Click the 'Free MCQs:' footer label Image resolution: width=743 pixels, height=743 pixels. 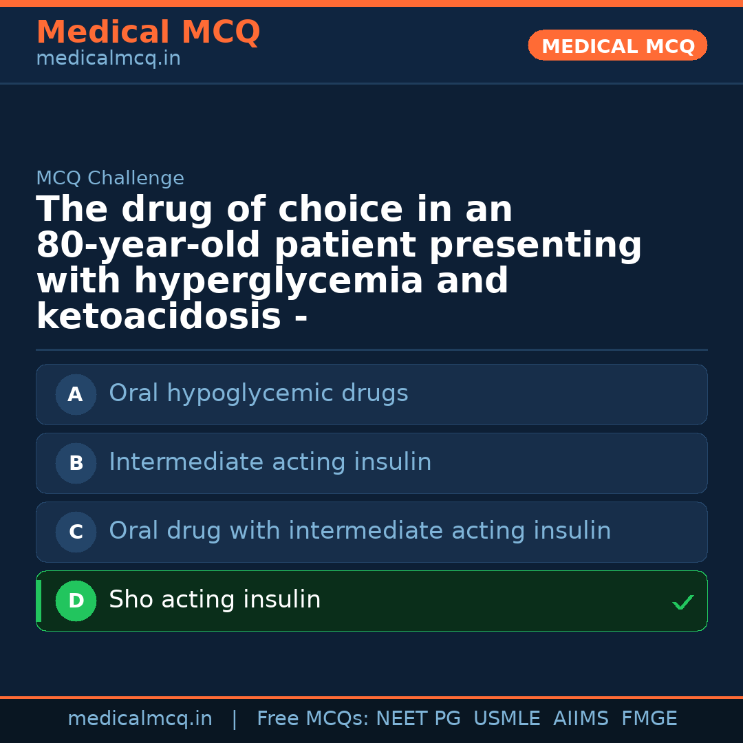(x=312, y=719)
